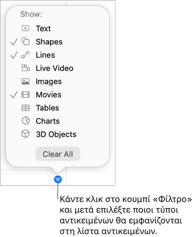The image size is (195, 237).
Task: Select the Charts filter label
Action: point(47,121)
